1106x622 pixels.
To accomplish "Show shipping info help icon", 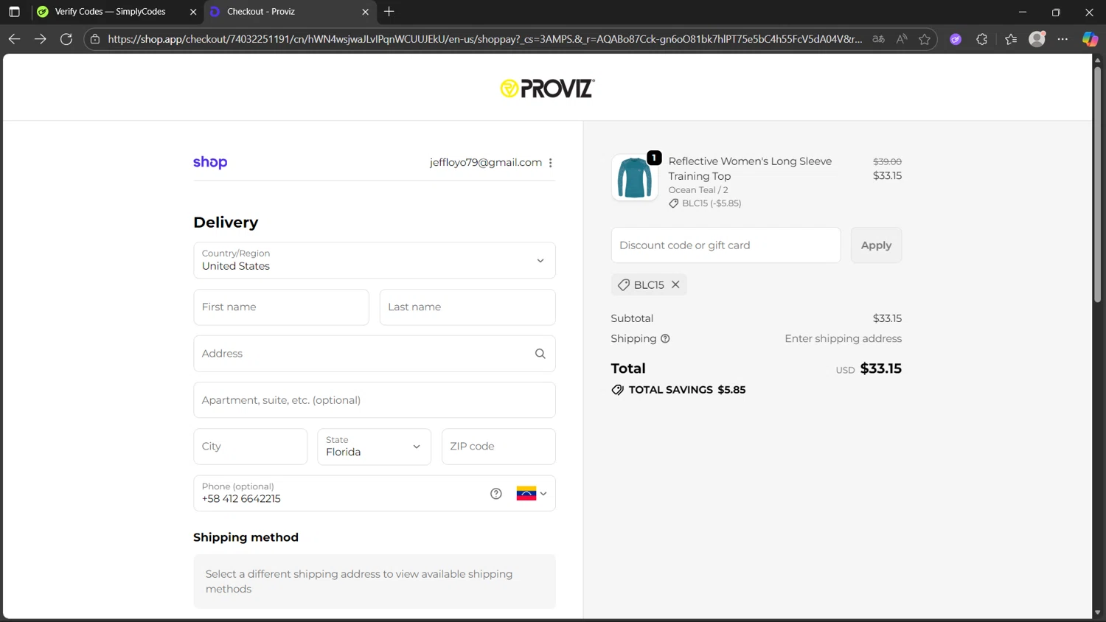I will coord(665,339).
